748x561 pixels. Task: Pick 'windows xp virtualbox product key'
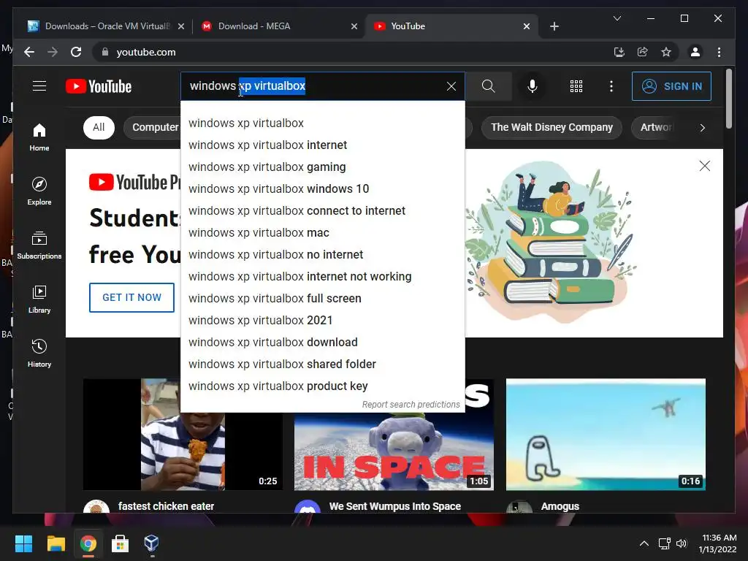point(322,386)
